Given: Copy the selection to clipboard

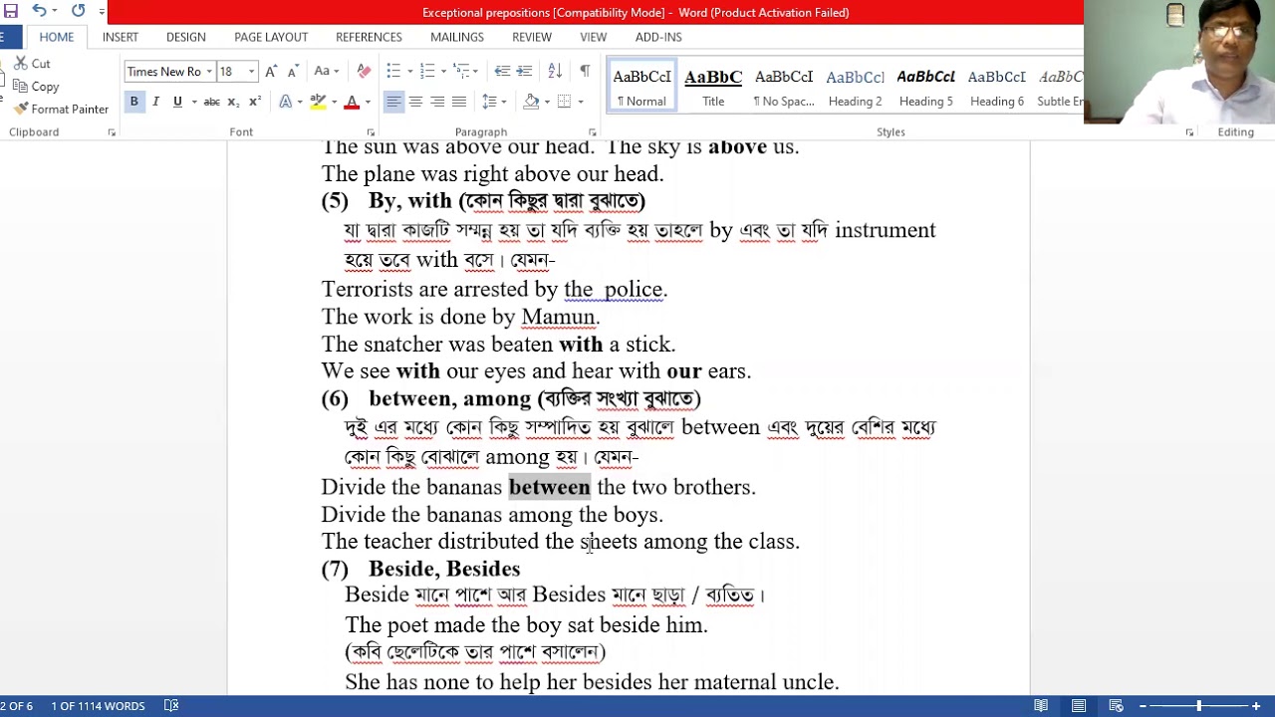Looking at the screenshot, I should click(37, 87).
